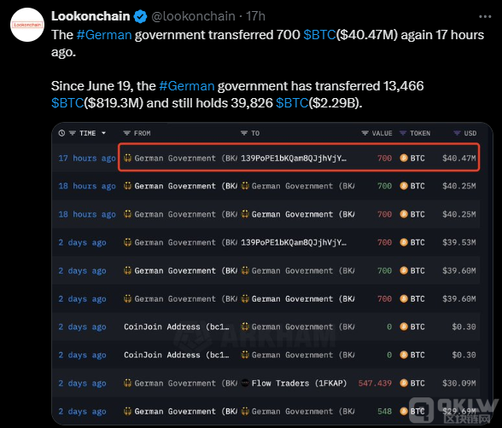The height and width of the screenshot is (428, 502).
Task: Click the clock icon beside TIME
Action: click(61, 133)
